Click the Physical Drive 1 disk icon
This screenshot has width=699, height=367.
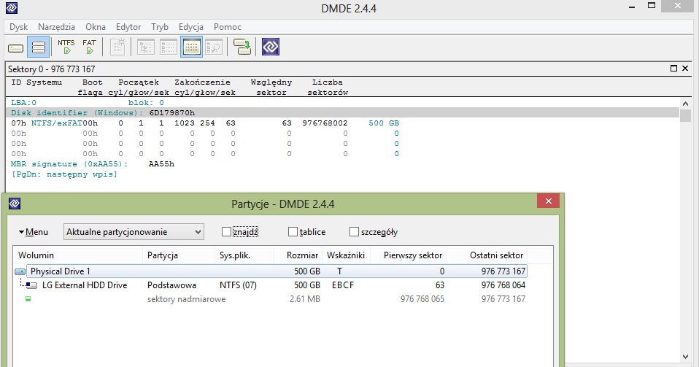coord(20,271)
